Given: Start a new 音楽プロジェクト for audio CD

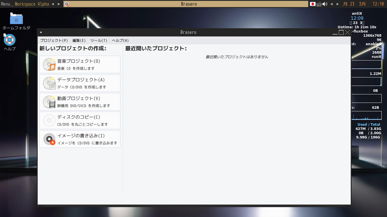Looking at the screenshot, I should tap(80, 64).
